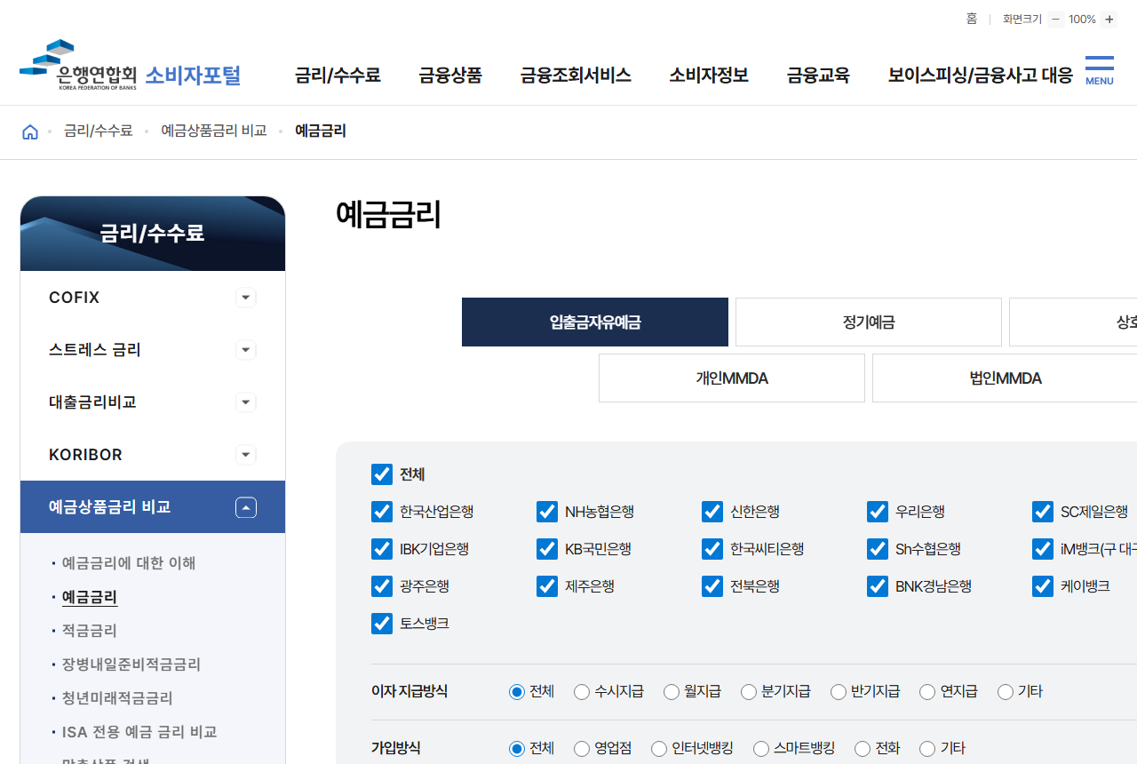This screenshot has height=764, width=1137.
Task: Select 연지급 interest payment radio
Action: 927,692
